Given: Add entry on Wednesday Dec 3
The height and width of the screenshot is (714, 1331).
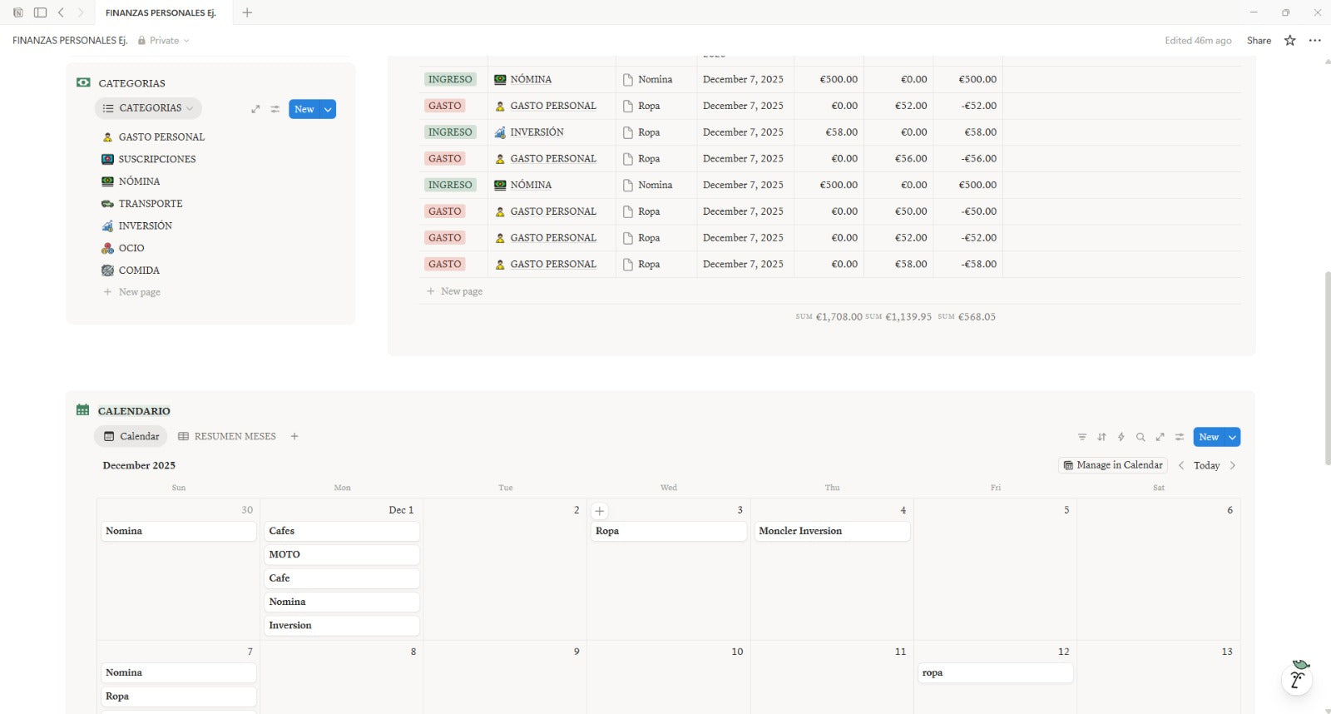Looking at the screenshot, I should [x=599, y=511].
